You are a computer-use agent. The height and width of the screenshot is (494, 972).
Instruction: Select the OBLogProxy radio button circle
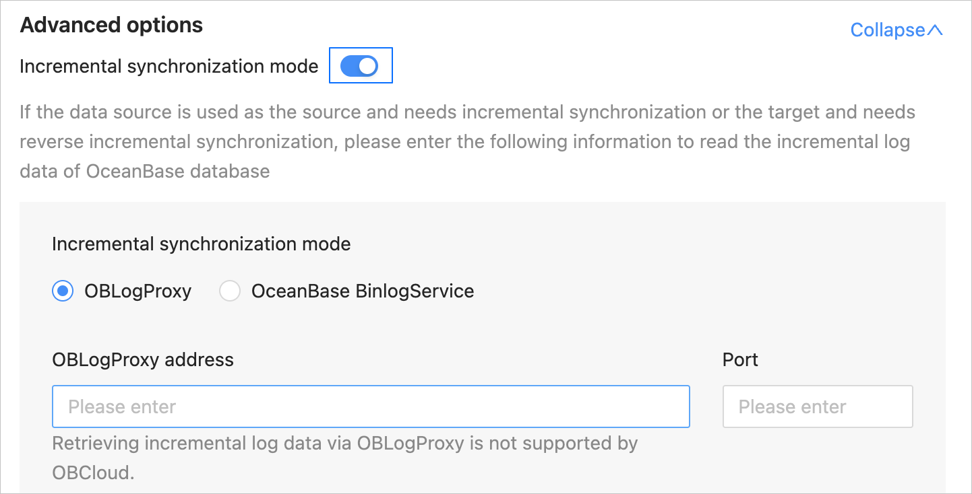(63, 291)
